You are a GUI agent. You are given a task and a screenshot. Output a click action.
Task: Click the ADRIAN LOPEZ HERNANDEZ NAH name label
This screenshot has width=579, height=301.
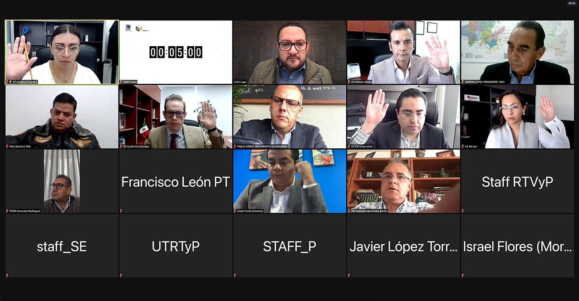tap(485, 82)
